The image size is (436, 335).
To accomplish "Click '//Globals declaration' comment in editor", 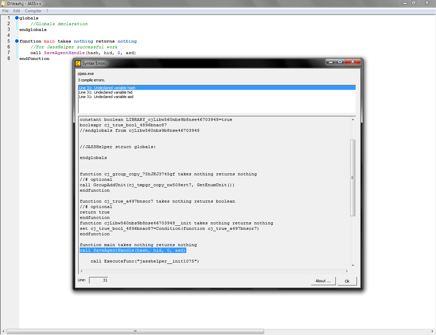I will coord(59,24).
